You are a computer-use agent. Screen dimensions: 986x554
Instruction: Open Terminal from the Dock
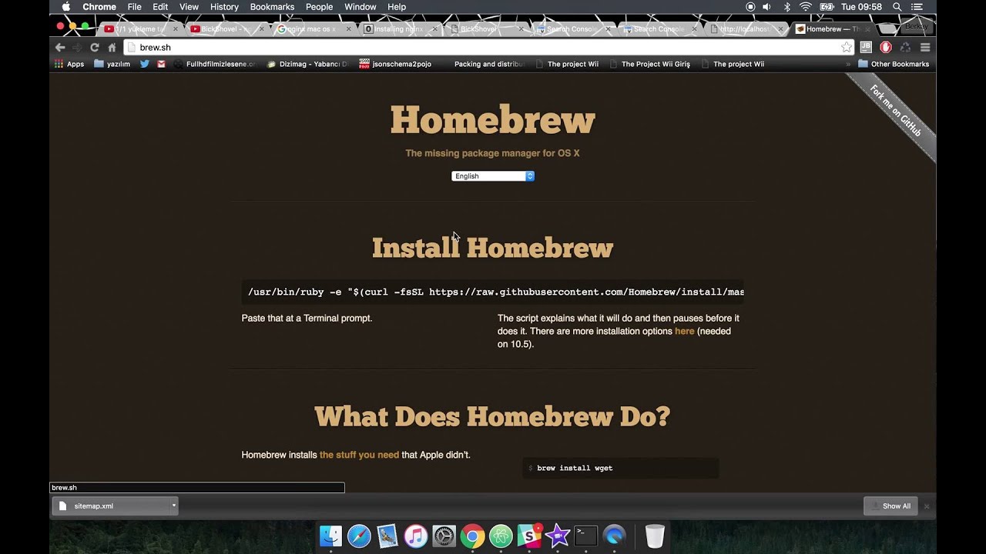point(586,536)
